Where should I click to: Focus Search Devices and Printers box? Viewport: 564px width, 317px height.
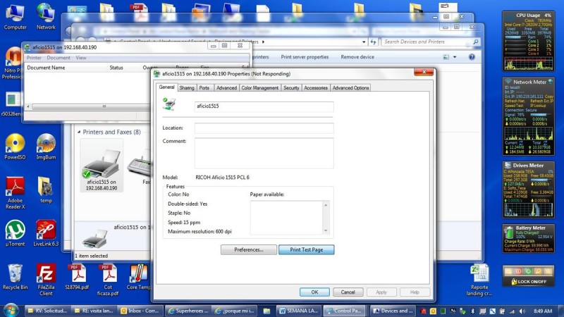pos(427,42)
